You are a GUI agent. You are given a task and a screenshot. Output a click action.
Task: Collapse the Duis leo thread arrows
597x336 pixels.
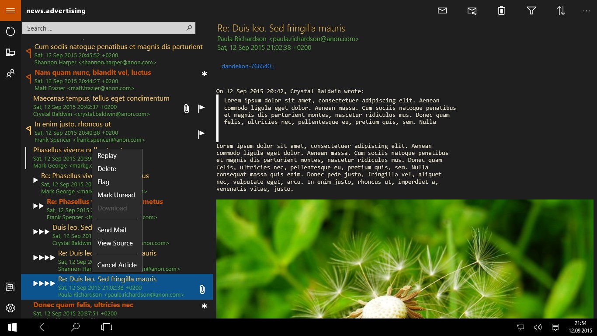point(42,231)
